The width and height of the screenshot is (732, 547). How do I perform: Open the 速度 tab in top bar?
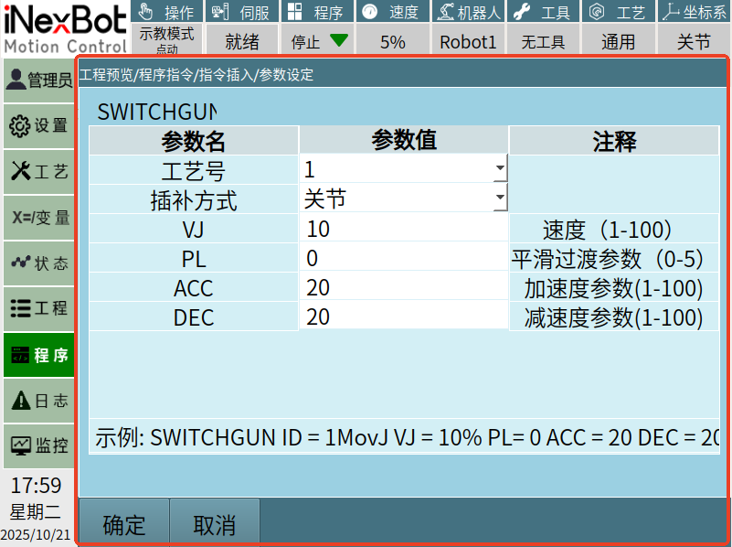(x=393, y=12)
